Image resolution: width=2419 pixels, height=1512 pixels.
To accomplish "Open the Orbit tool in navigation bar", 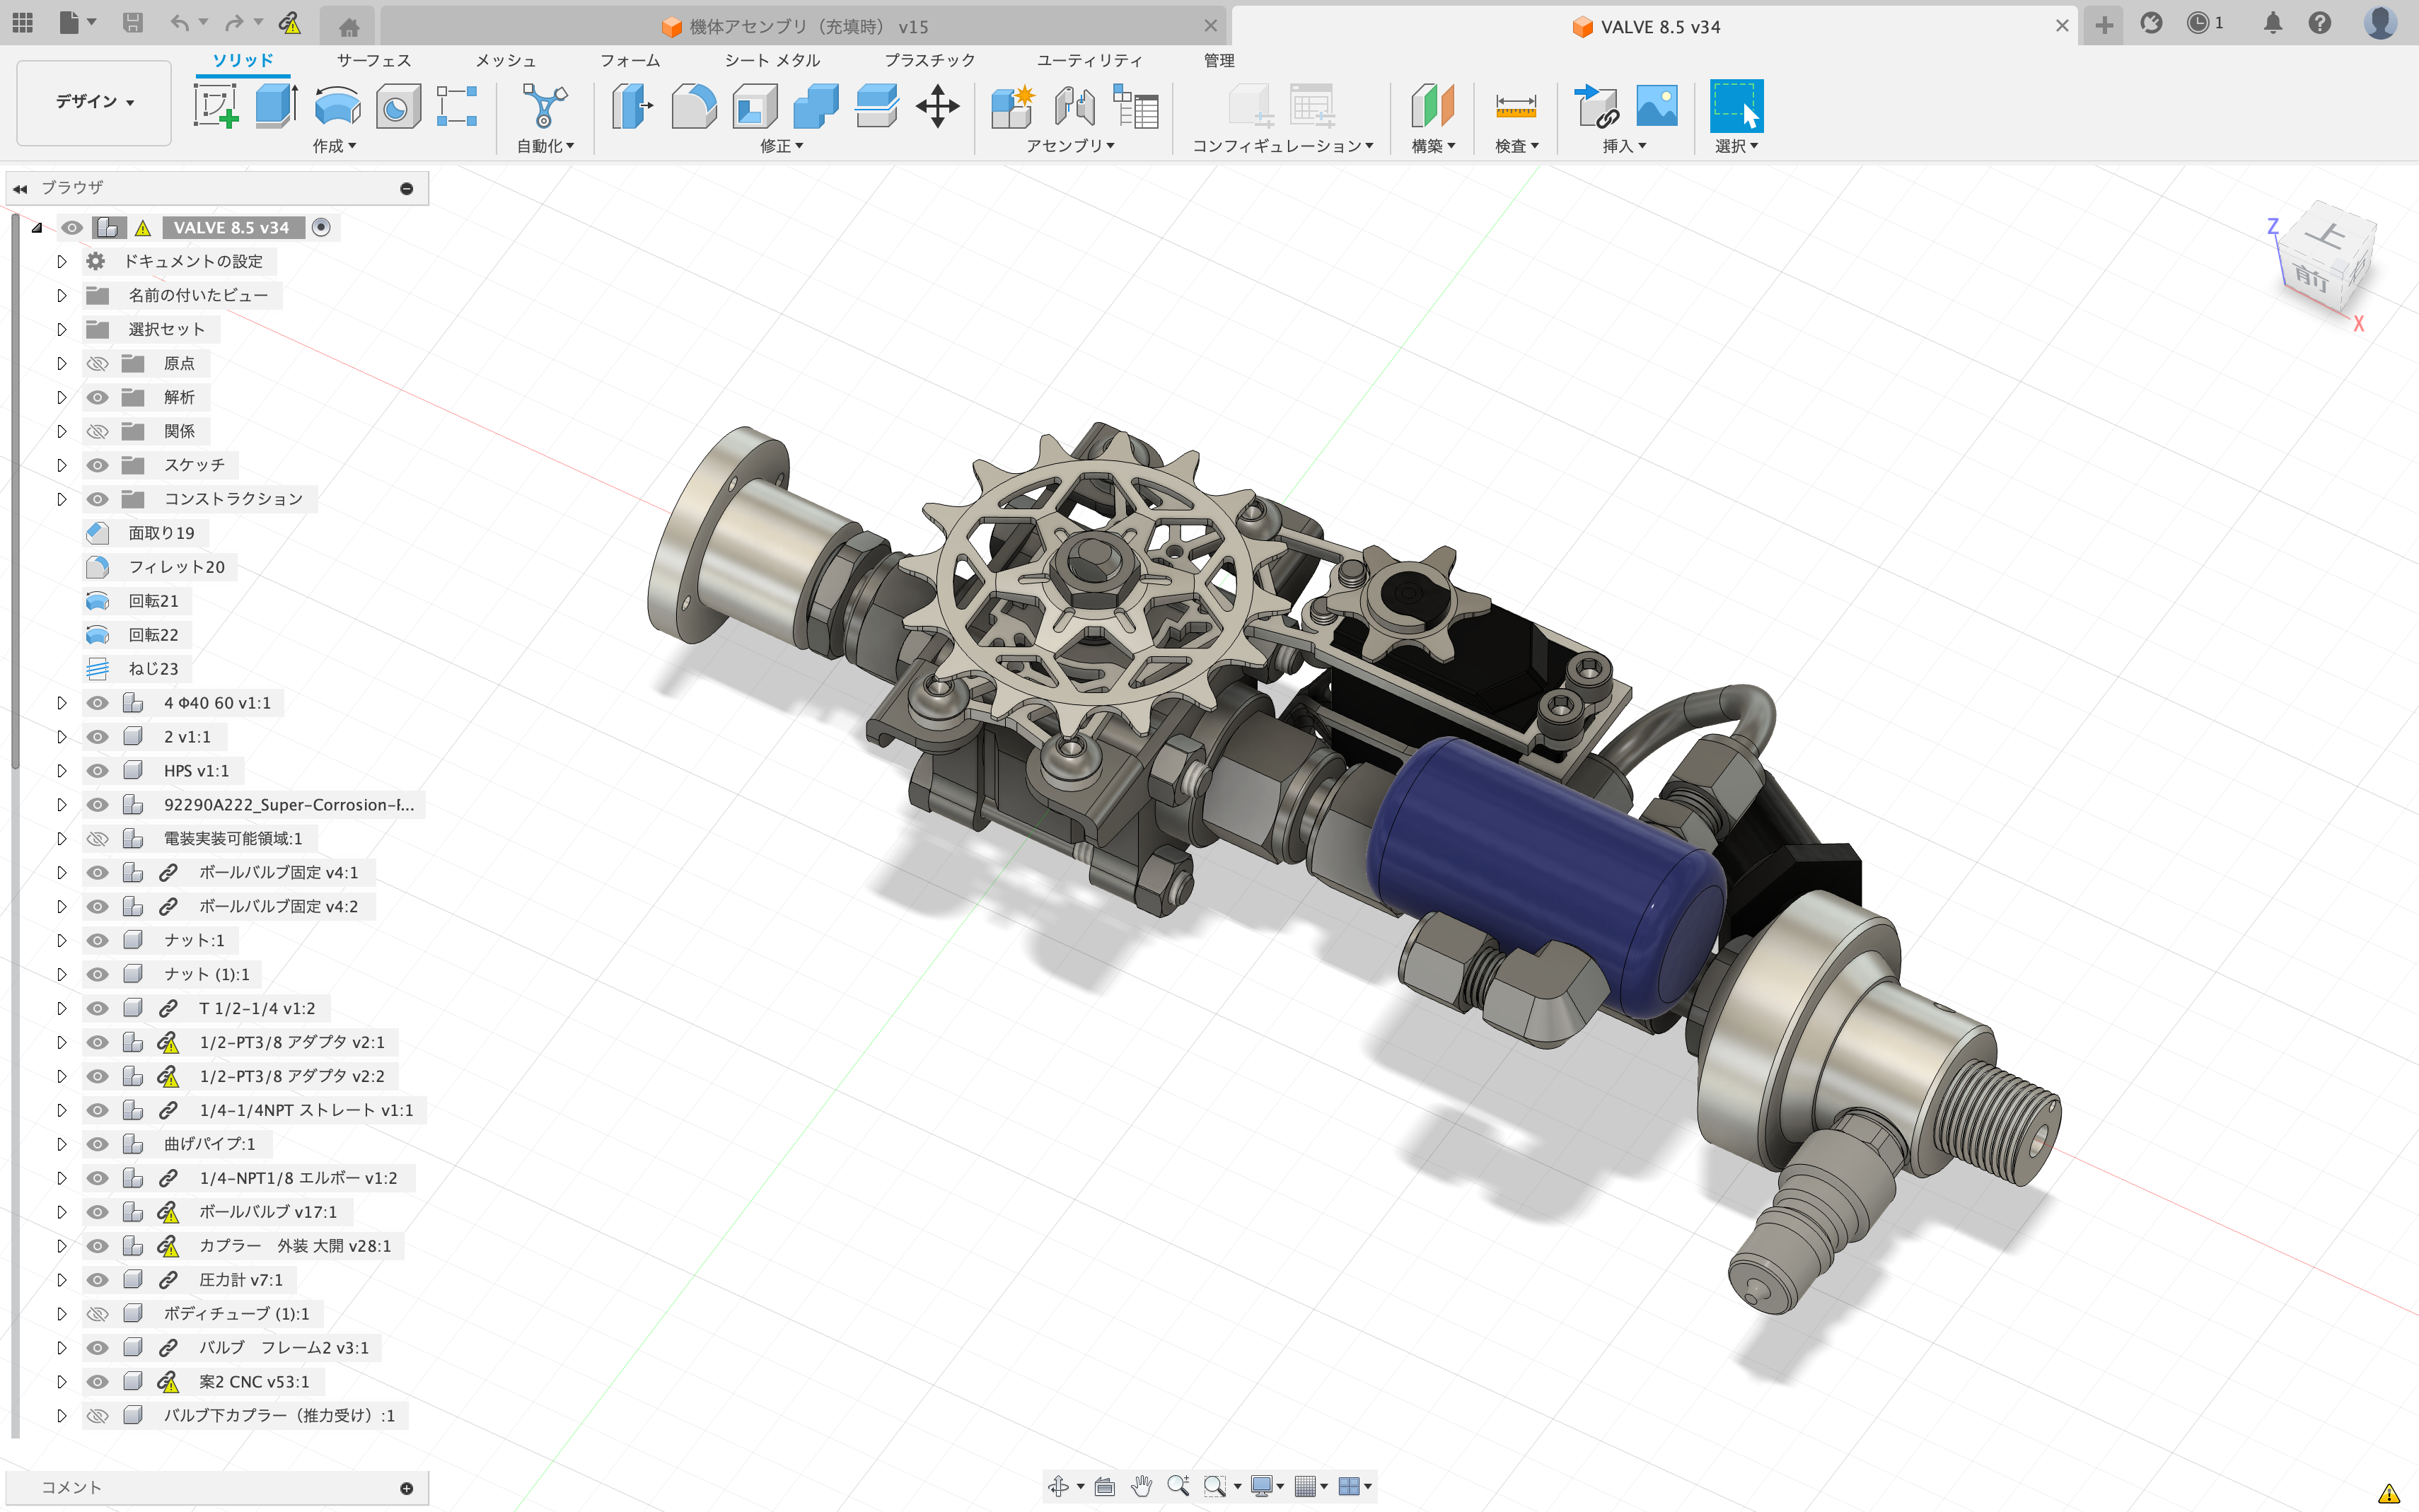I will click(1058, 1486).
